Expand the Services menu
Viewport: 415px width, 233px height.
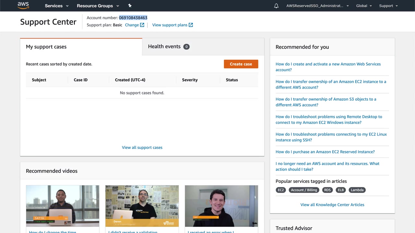tap(57, 6)
